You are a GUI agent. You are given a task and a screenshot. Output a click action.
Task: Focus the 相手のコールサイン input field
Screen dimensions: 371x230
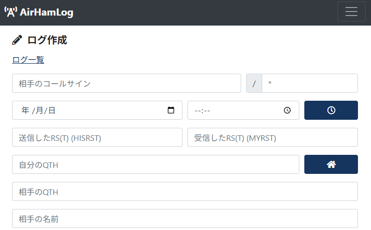pos(126,83)
